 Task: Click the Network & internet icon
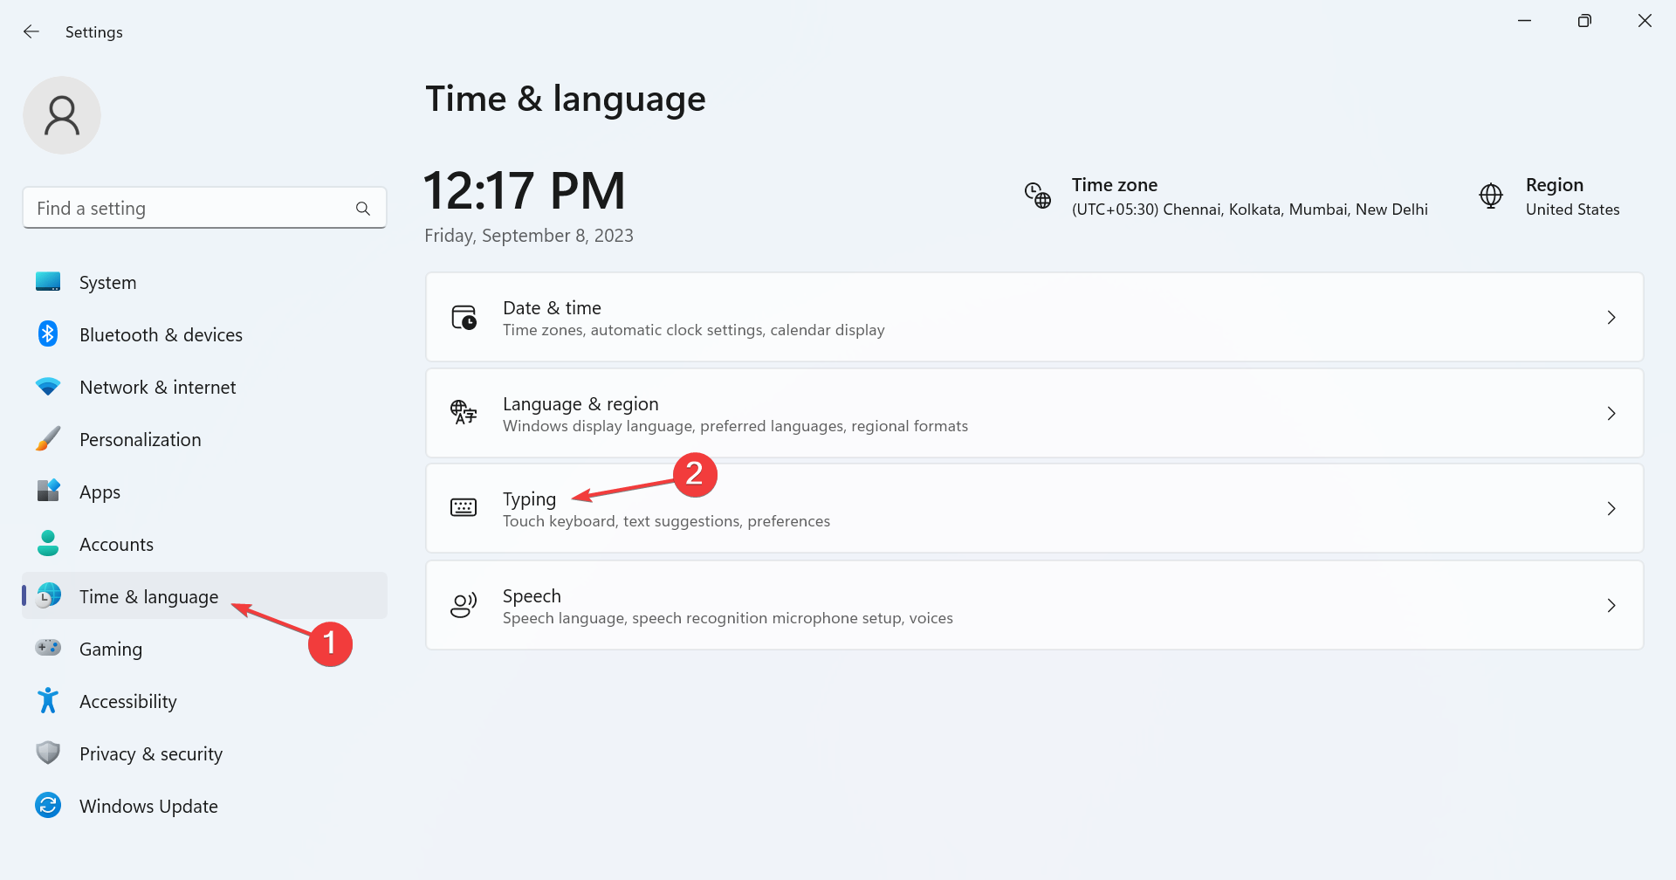tap(48, 386)
